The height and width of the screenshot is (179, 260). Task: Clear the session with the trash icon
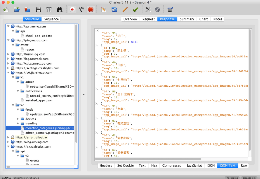(49, 10)
